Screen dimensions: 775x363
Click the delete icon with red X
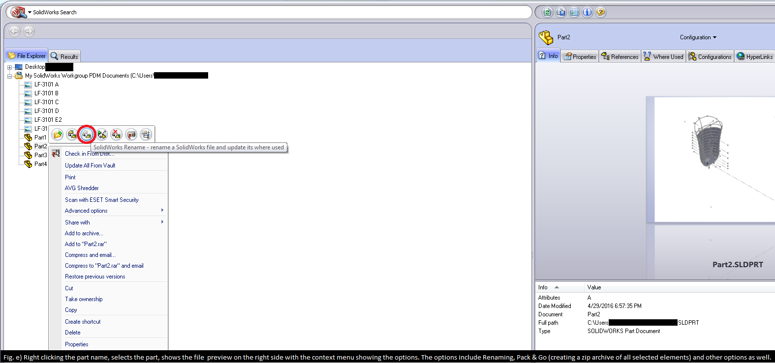click(117, 134)
